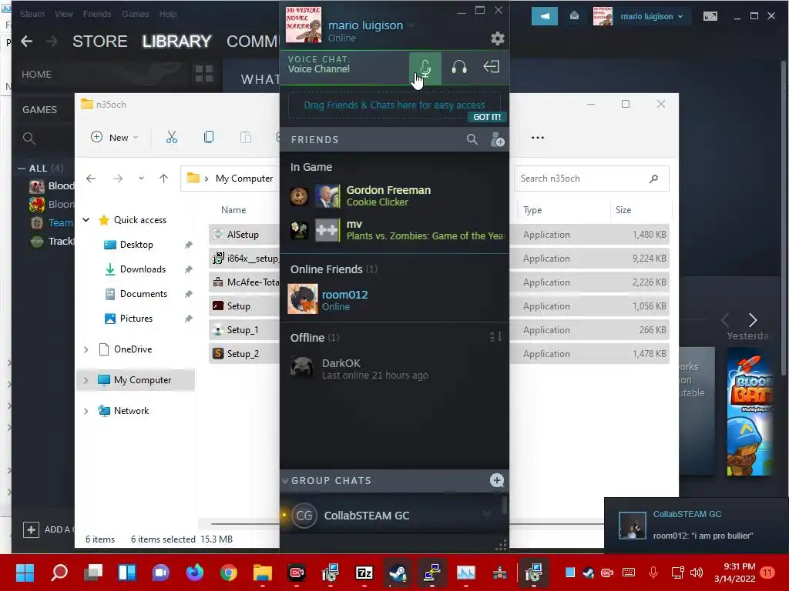The height and width of the screenshot is (591, 789).
Task: Click the Add a Friend icon
Action: pos(497,139)
